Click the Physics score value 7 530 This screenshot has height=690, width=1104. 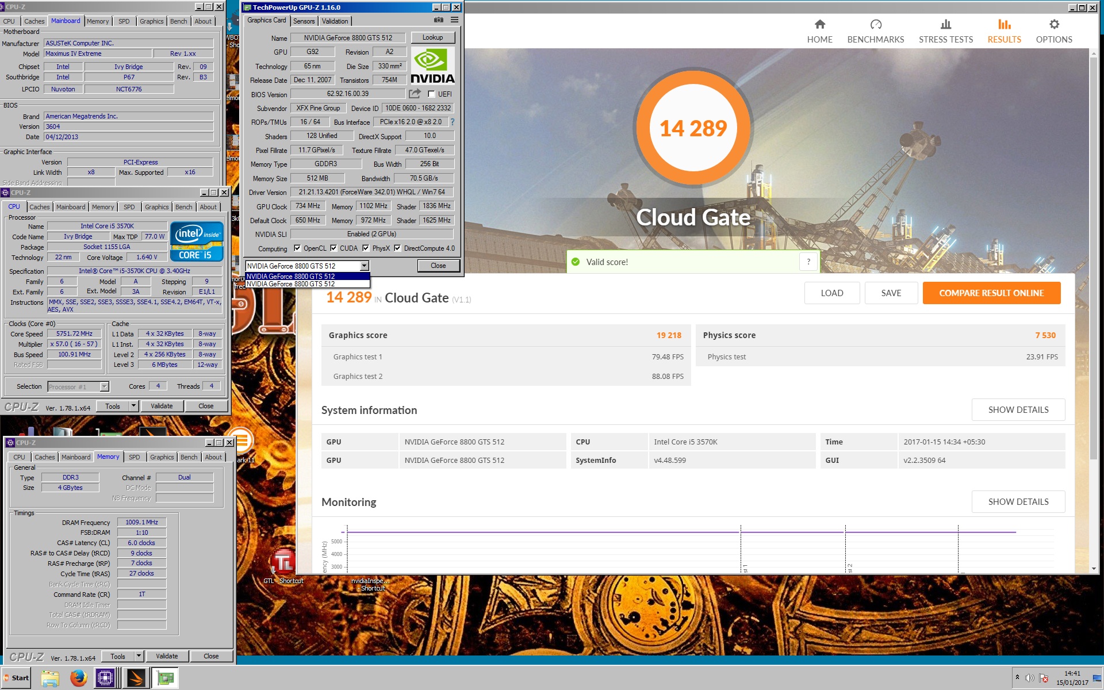(x=1045, y=335)
